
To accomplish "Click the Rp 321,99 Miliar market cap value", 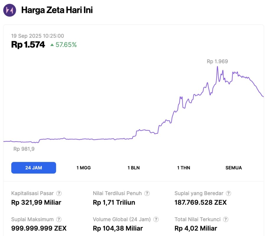I will coord(36,203).
